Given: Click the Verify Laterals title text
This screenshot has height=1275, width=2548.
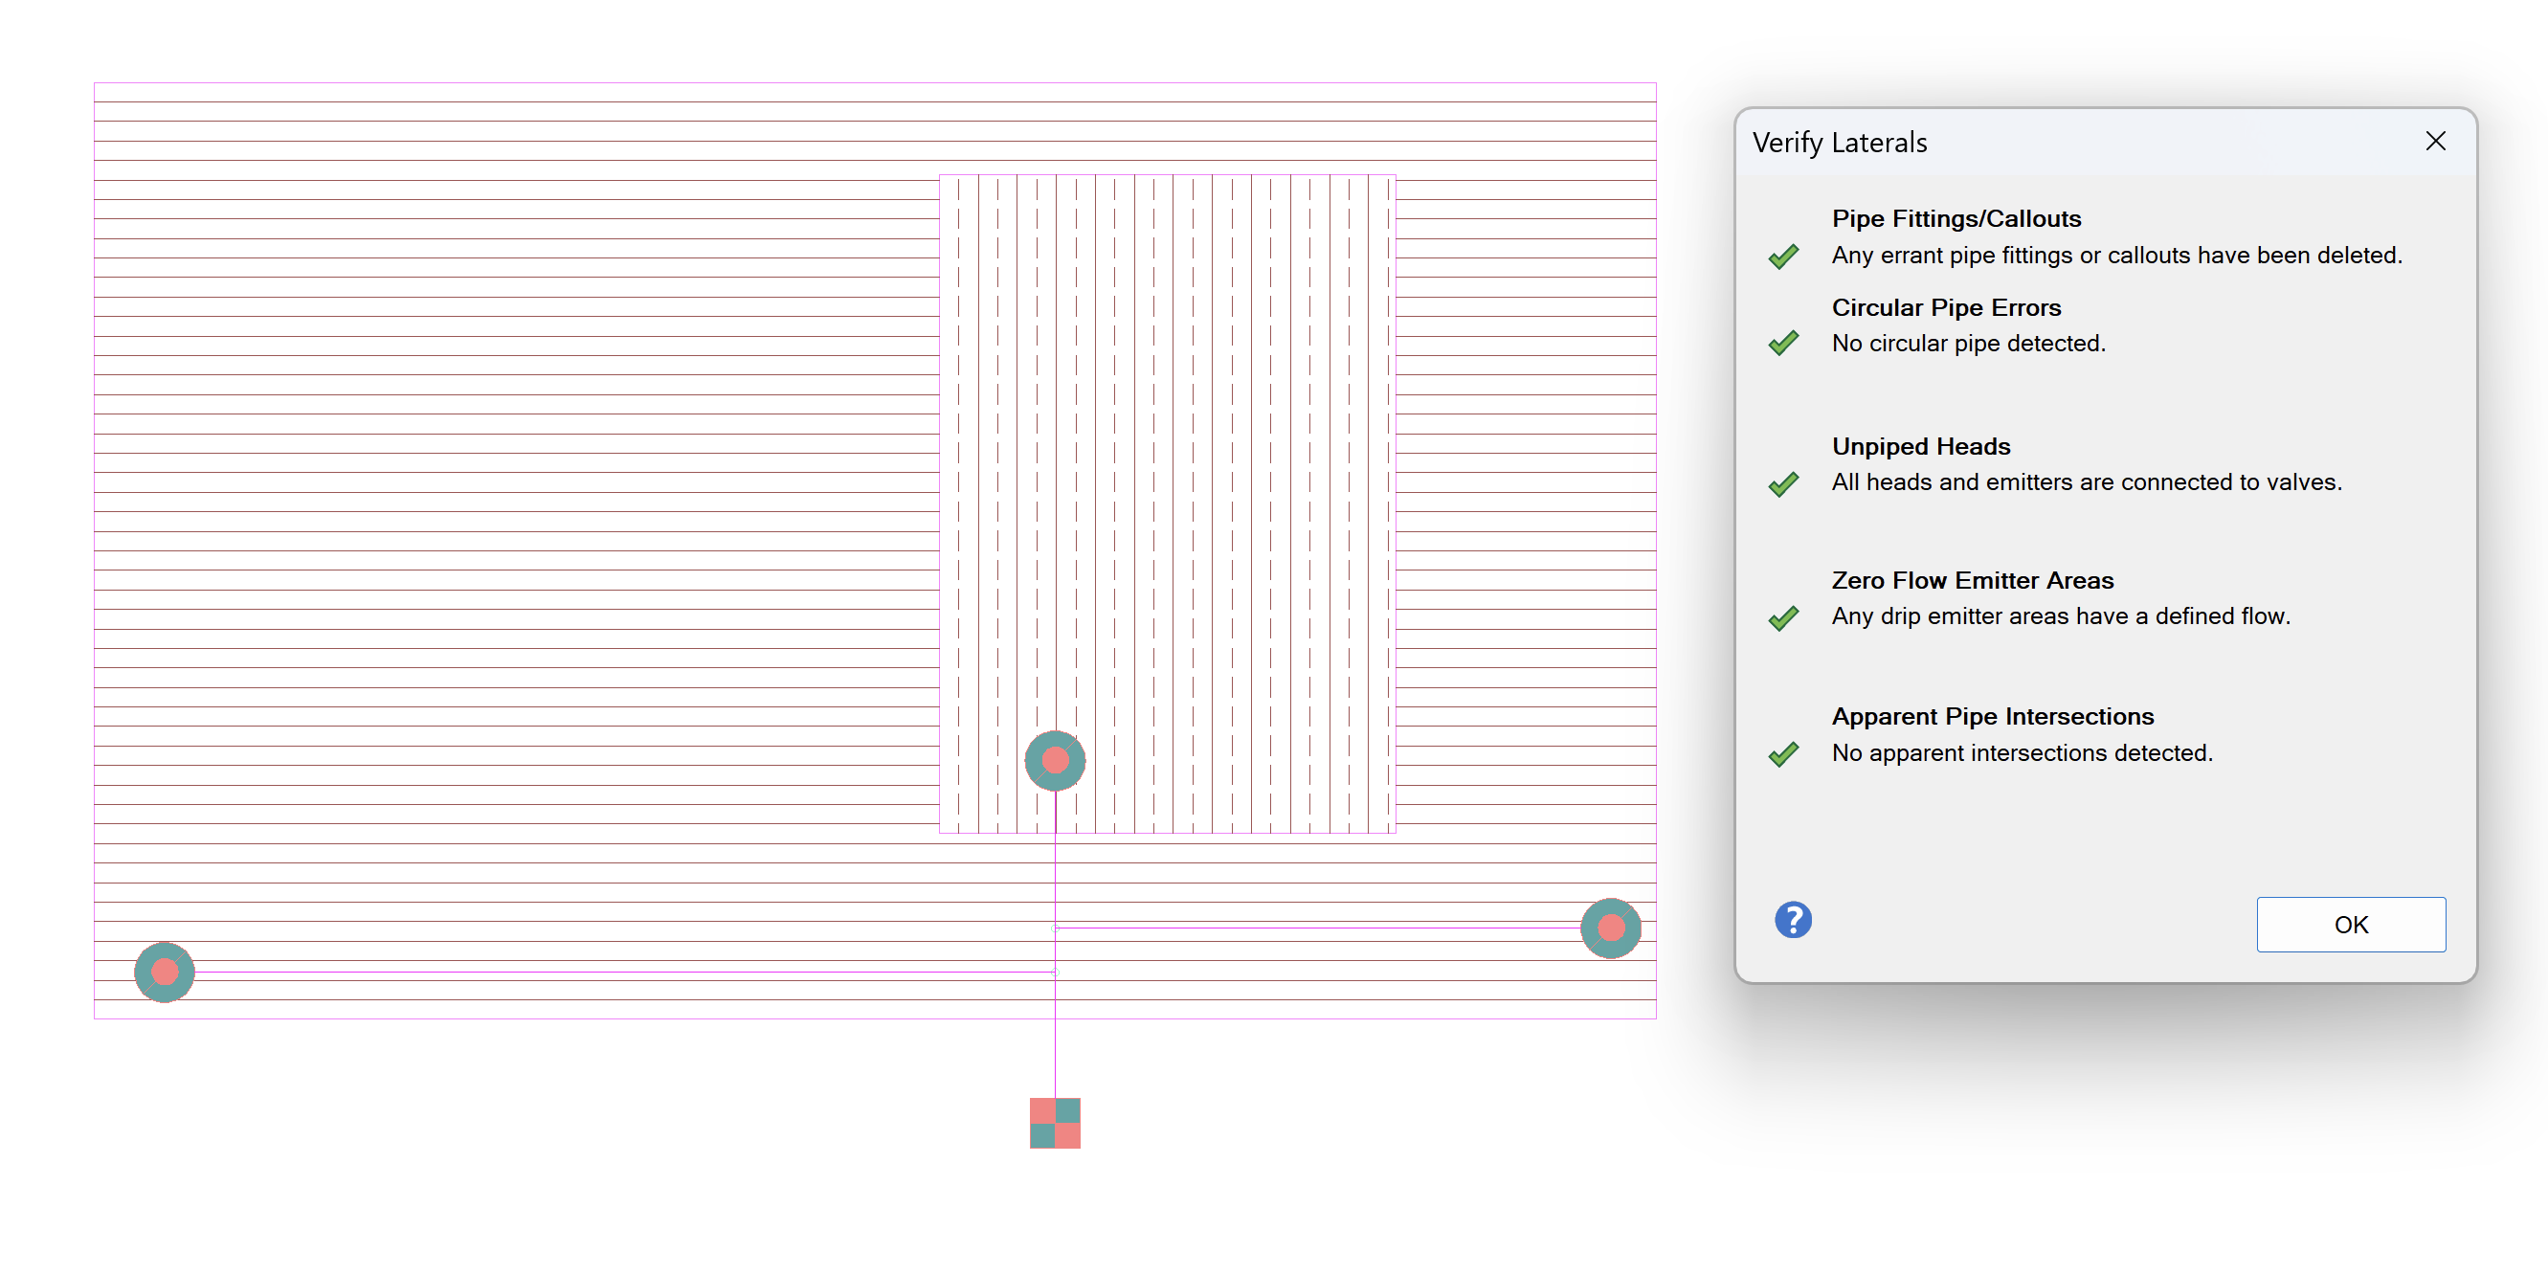Looking at the screenshot, I should tap(1839, 143).
